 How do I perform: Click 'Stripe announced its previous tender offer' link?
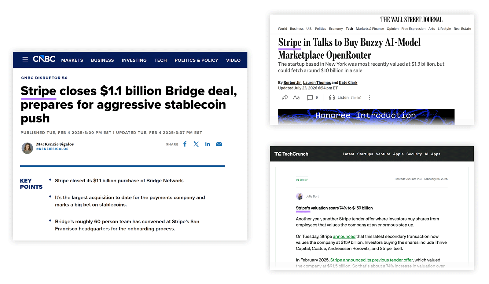point(372,260)
